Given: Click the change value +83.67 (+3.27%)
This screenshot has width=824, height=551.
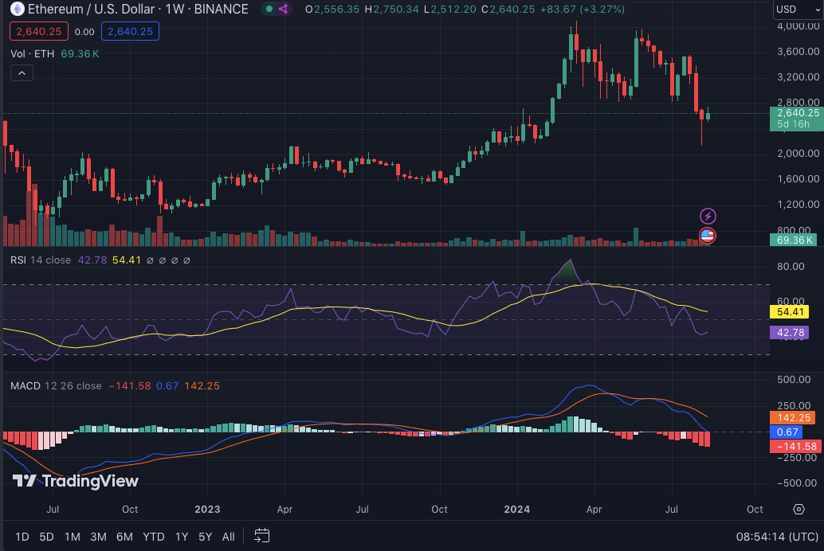Looking at the screenshot, I should point(583,9).
